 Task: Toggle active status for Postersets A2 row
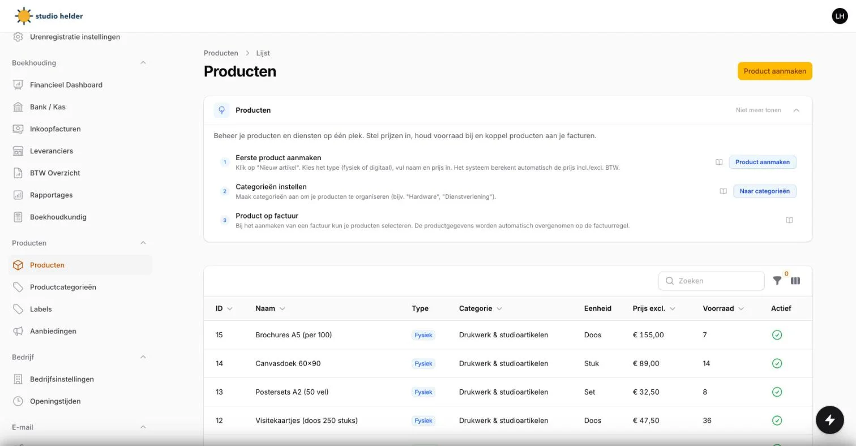coord(777,392)
